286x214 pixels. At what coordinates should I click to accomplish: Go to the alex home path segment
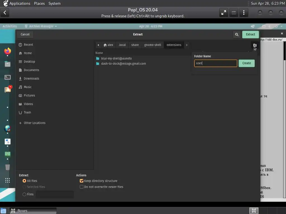[x=108, y=45]
